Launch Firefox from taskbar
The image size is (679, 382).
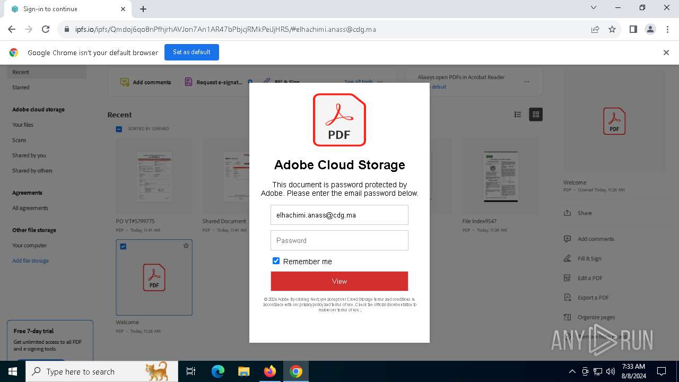(270, 371)
